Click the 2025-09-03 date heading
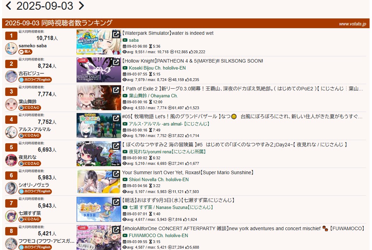 [x=45, y=6]
